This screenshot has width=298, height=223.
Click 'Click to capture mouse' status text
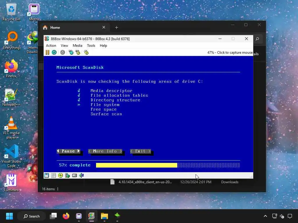(x=235, y=53)
